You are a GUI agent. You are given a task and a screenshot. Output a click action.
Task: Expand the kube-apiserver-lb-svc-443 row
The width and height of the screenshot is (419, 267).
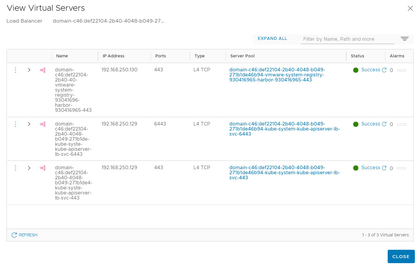click(x=29, y=168)
